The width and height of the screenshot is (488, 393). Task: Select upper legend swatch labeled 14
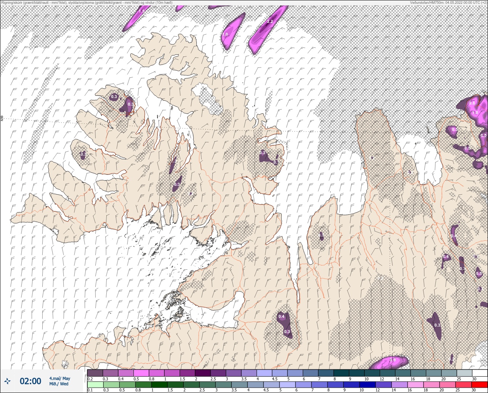(x=403, y=373)
